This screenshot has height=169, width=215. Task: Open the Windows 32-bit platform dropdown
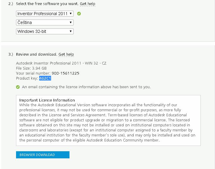(x=45, y=31)
